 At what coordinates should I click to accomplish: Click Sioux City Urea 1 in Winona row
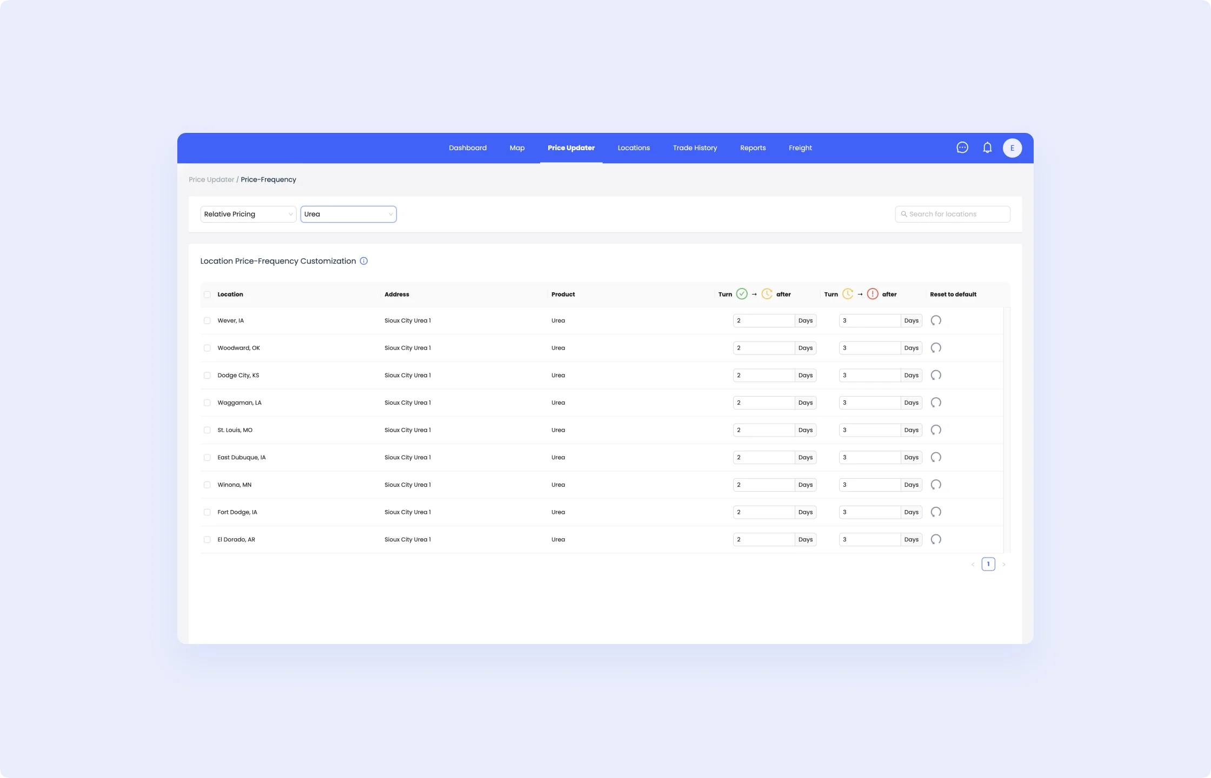coord(408,485)
